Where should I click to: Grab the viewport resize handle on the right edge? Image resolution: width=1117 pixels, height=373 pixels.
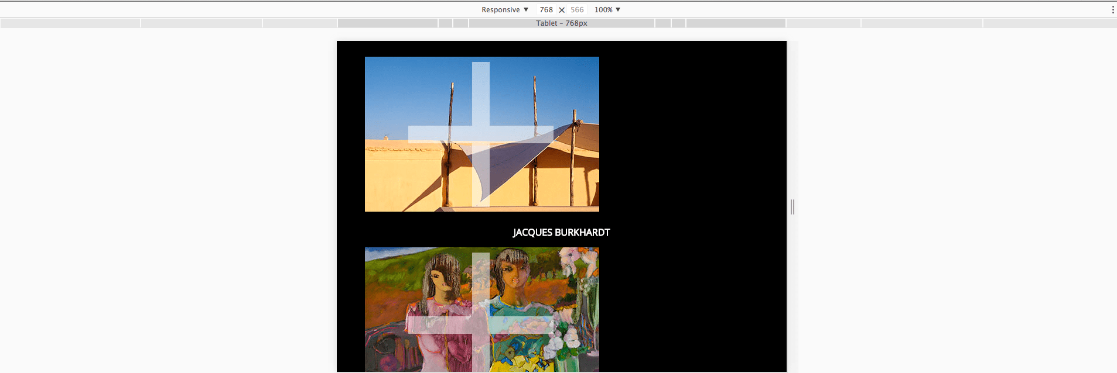pyautogui.click(x=793, y=206)
